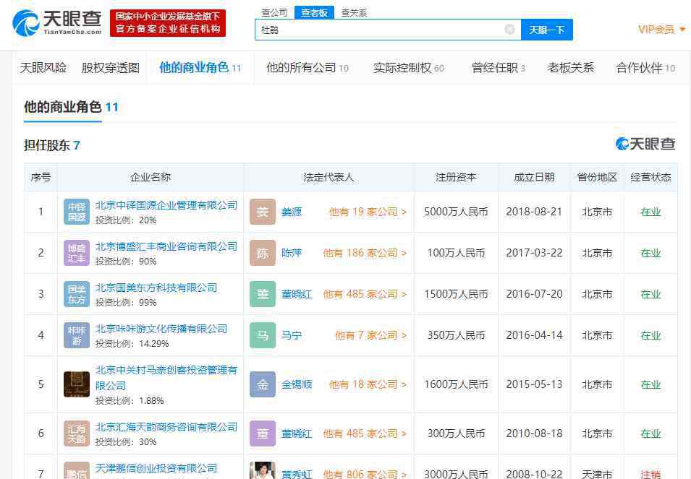Select the 查老板 search tab
This screenshot has width=691, height=479.
pyautogui.click(x=314, y=12)
